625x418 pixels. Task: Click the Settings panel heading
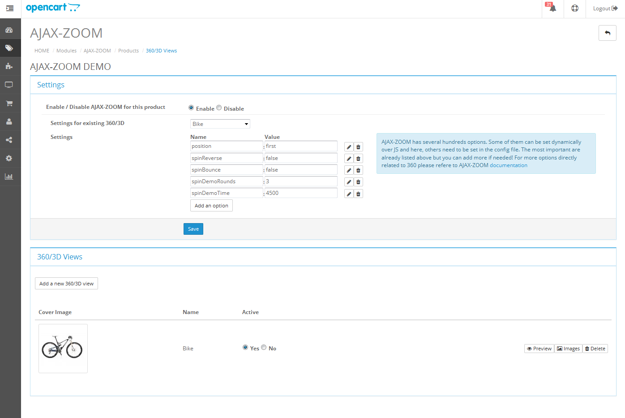(51, 85)
